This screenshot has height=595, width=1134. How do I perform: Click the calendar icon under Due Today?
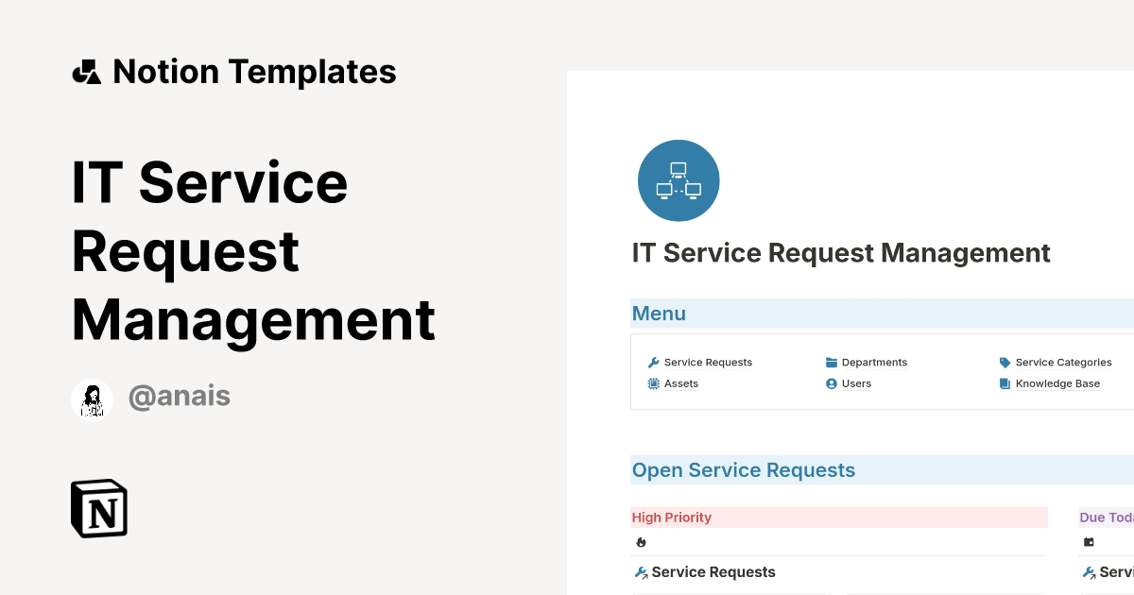click(x=1089, y=542)
